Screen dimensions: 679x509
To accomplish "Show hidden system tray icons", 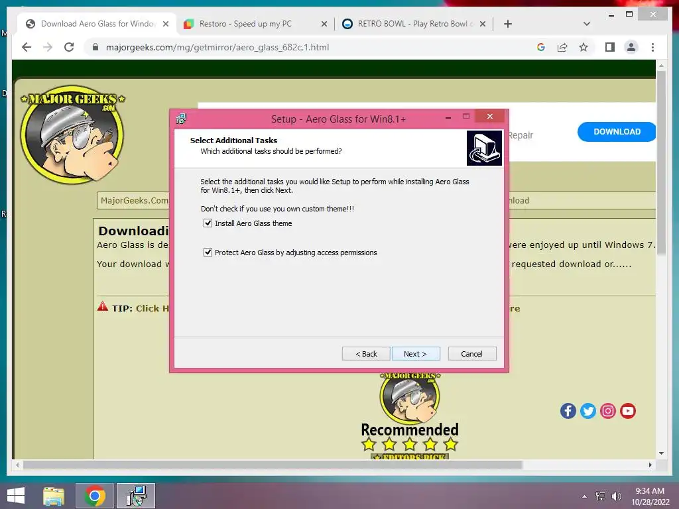I will click(584, 496).
